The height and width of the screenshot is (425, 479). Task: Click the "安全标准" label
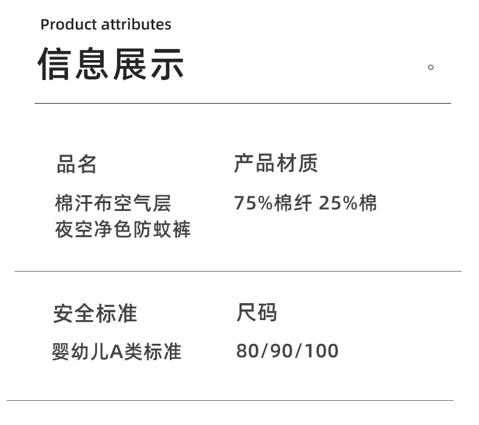click(x=95, y=313)
